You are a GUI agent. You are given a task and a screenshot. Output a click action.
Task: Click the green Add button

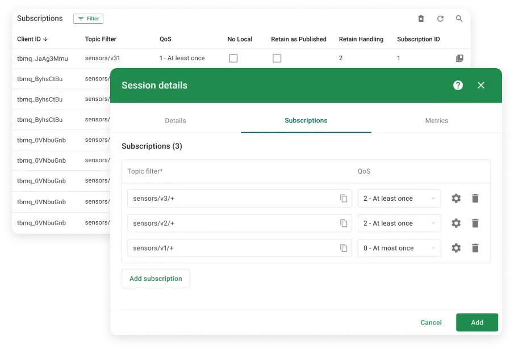[x=477, y=322]
